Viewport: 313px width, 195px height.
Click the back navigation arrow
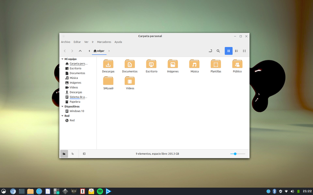tap(65, 51)
